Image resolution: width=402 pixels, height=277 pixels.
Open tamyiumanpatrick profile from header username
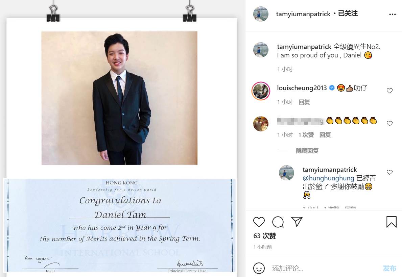click(x=303, y=14)
